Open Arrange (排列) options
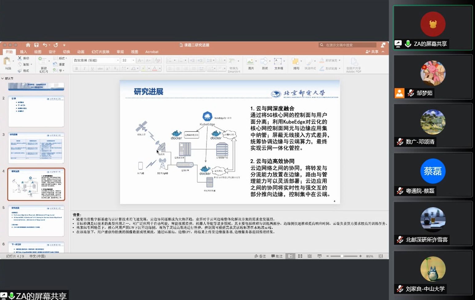Viewport: 475px width, 300px height. pos(296,64)
